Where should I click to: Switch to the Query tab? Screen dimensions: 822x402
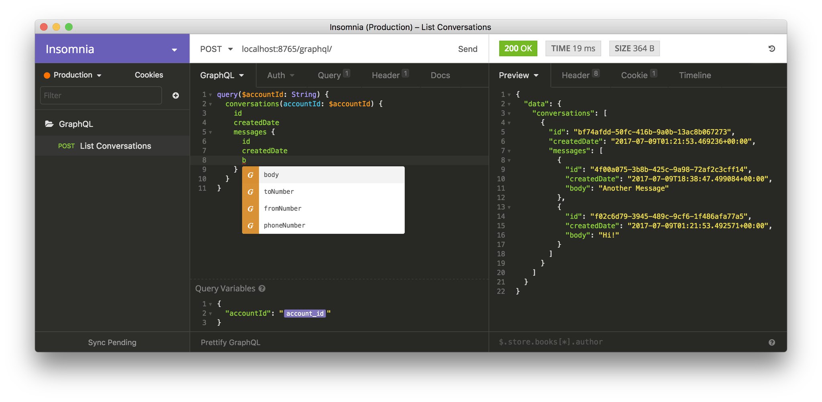[x=334, y=75]
